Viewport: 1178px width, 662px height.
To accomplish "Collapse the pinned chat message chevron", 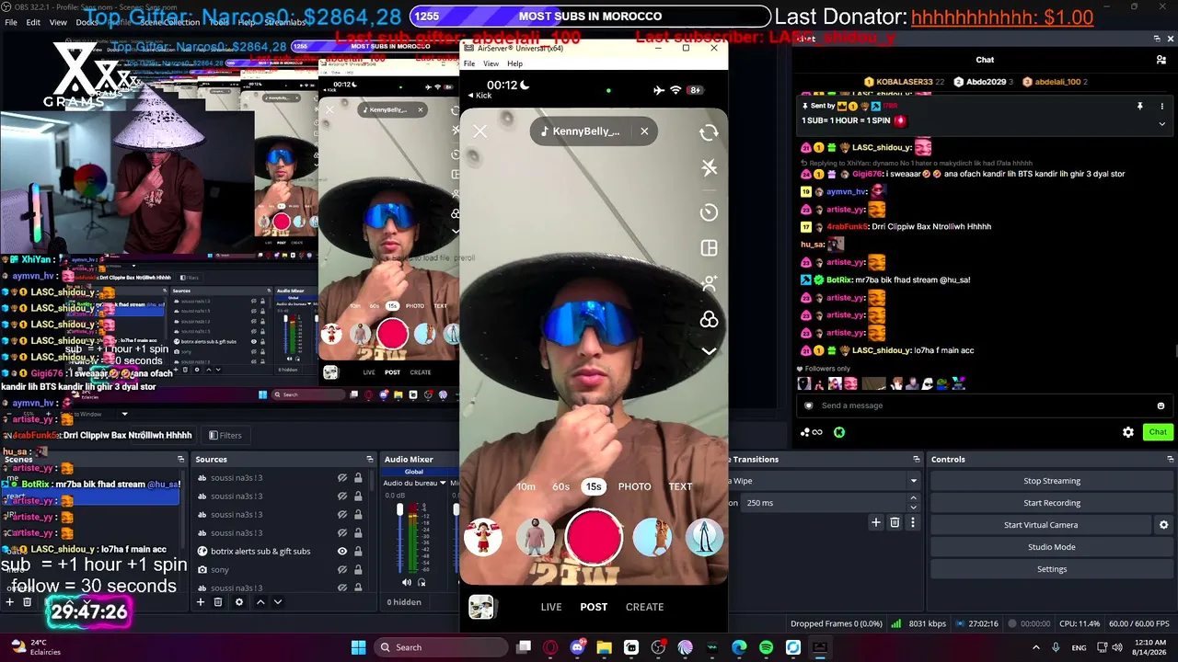I will (1161, 123).
